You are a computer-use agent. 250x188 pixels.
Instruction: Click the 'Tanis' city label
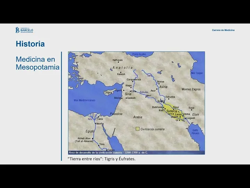click(x=100, y=119)
